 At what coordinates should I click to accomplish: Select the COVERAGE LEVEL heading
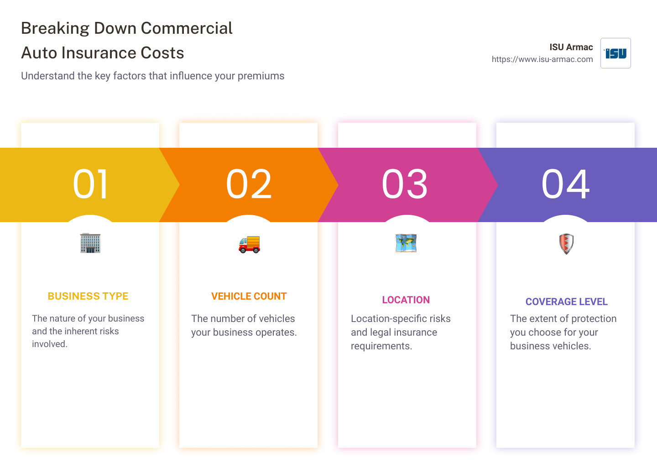point(566,301)
